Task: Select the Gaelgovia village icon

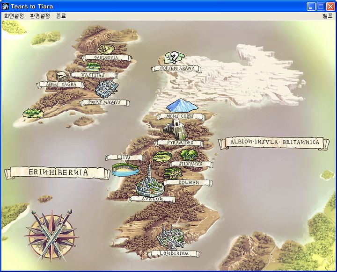Action: 106,49
